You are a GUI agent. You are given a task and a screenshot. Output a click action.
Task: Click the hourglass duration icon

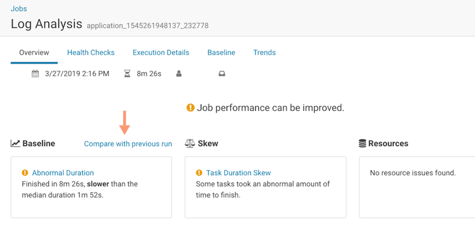click(x=127, y=74)
